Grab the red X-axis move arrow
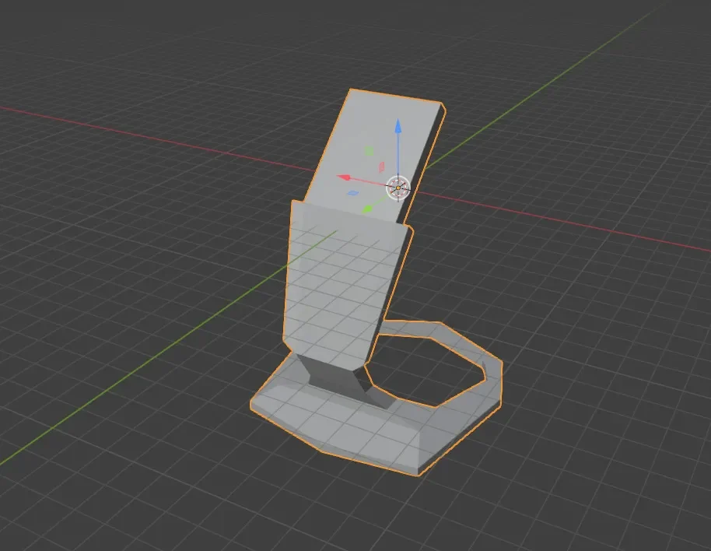 pos(345,177)
